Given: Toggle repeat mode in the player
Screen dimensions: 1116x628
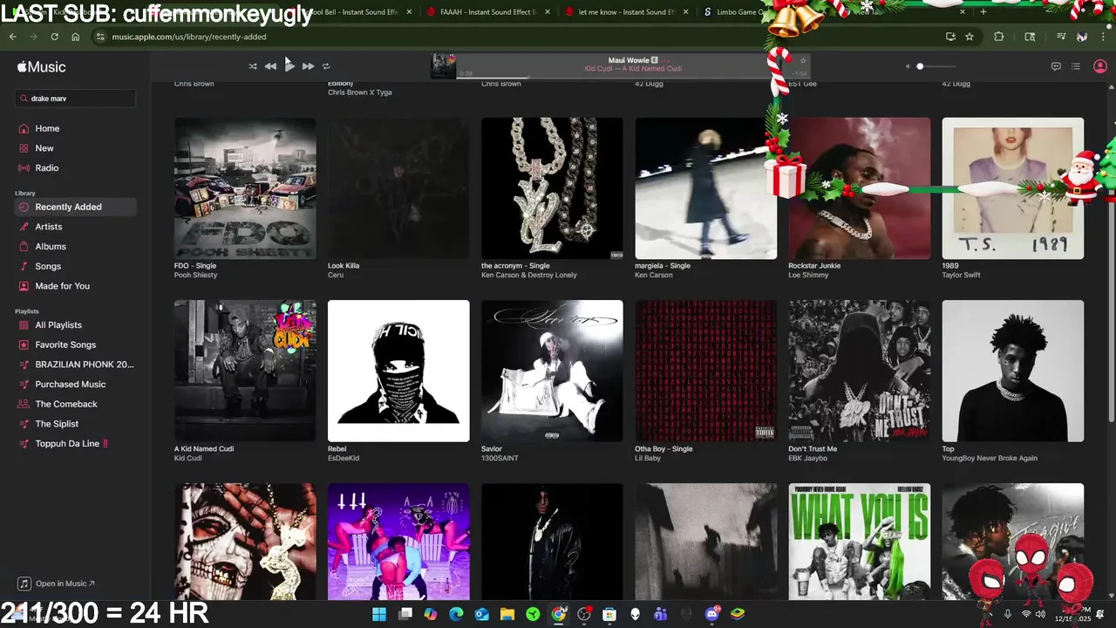Looking at the screenshot, I should click(326, 66).
